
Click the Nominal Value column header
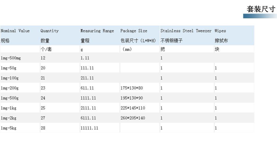[x=15, y=31]
